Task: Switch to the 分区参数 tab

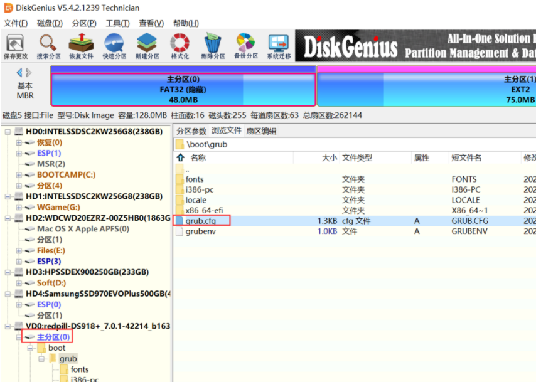Action: [191, 131]
